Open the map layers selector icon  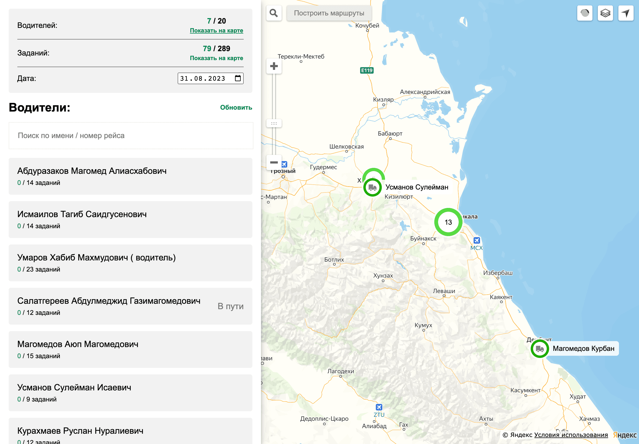pyautogui.click(x=605, y=13)
